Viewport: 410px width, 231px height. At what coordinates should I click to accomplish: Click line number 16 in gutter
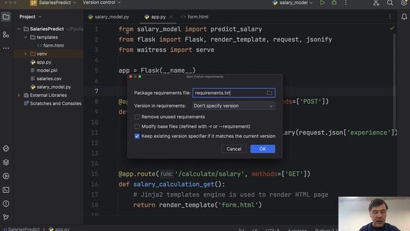click(95, 184)
